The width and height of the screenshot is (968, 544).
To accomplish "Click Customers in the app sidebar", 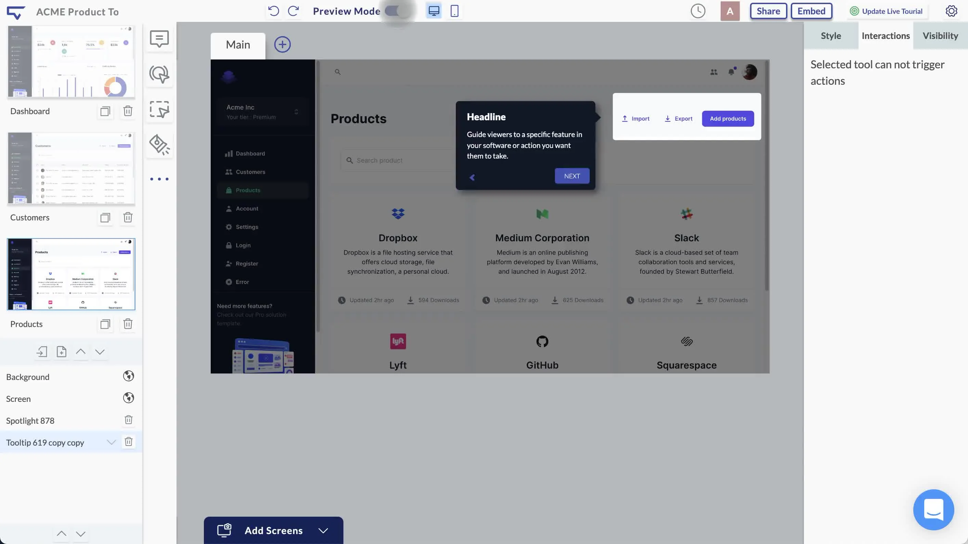I will click(263, 172).
